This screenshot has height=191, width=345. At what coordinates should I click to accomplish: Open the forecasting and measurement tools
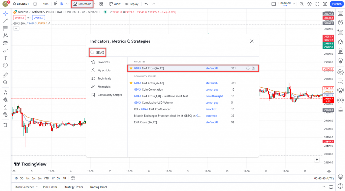pos(5,43)
